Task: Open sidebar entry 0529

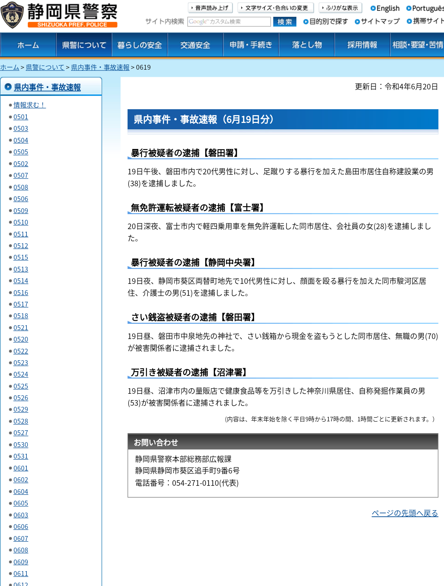Action: click(21, 409)
